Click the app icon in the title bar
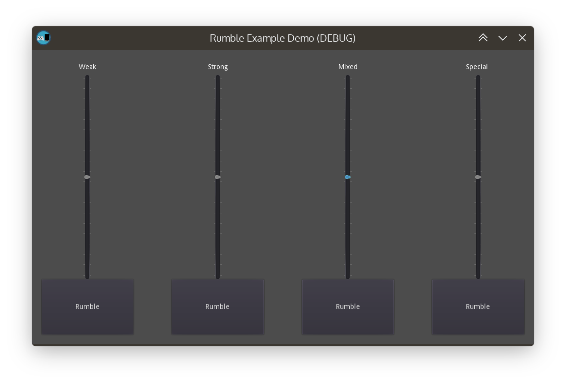 pyautogui.click(x=43, y=38)
